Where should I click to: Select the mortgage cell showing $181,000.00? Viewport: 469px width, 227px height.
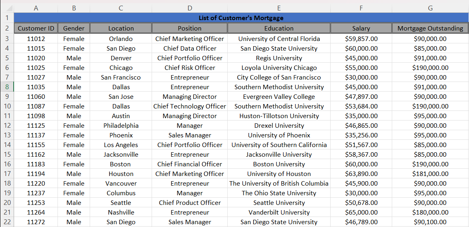tap(430, 174)
